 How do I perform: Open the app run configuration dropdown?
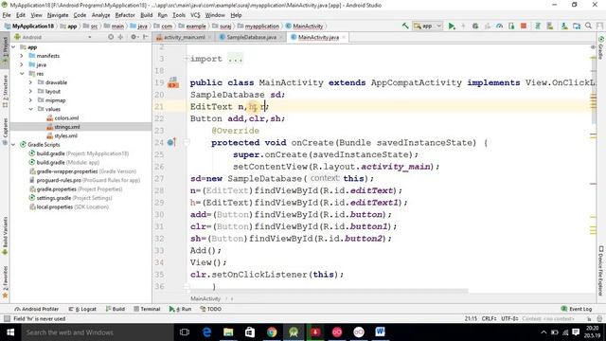[427, 26]
